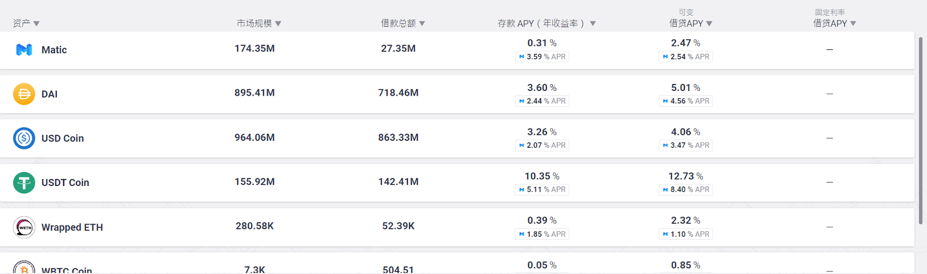Screen dimensions: 927x274
Task: Sort by 固定利率 借贷APY column arrow
Action: [853, 24]
